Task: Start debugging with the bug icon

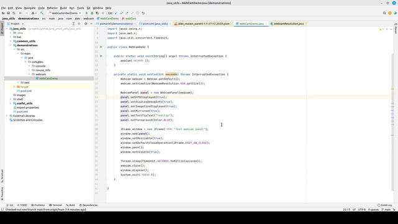Action: pyautogui.click(x=92, y=13)
